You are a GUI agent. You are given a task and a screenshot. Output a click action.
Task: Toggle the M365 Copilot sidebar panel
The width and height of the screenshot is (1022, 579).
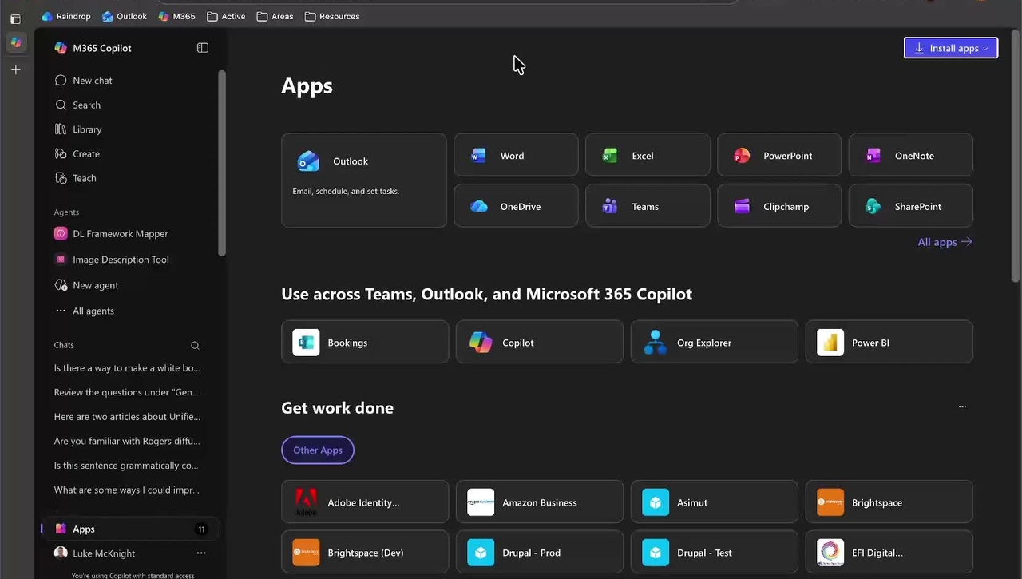coord(203,48)
